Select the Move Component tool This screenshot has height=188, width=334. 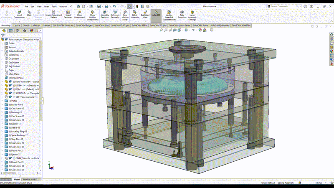pyautogui.click(x=79, y=14)
